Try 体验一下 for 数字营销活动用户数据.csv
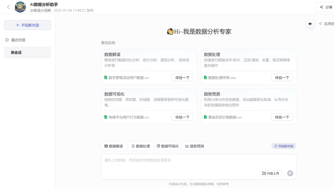Image resolution: width=334 pixels, height=188 pixels. [x=182, y=78]
